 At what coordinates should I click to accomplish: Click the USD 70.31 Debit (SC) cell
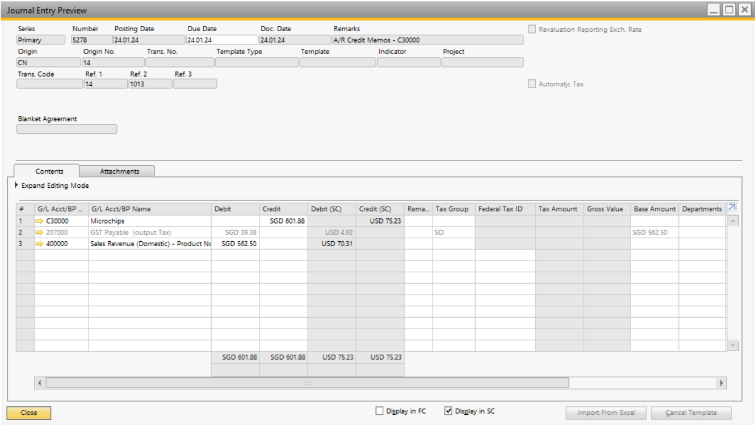(332, 243)
